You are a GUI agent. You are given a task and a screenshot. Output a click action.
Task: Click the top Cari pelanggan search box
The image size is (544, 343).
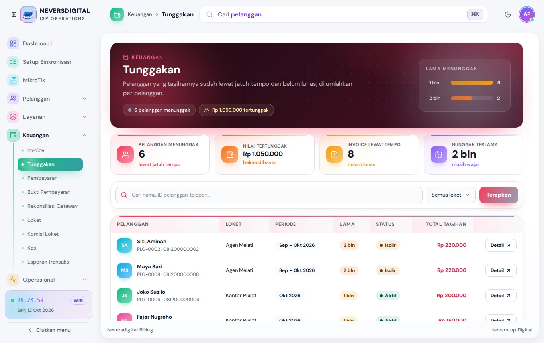pyautogui.click(x=344, y=14)
